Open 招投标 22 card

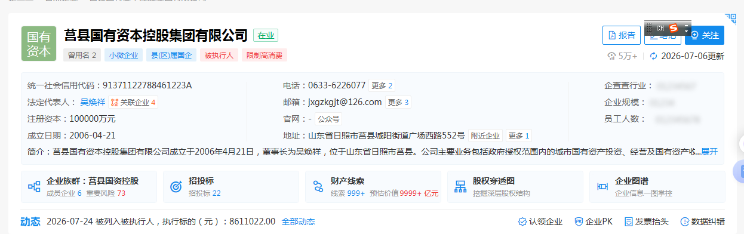pos(231,186)
